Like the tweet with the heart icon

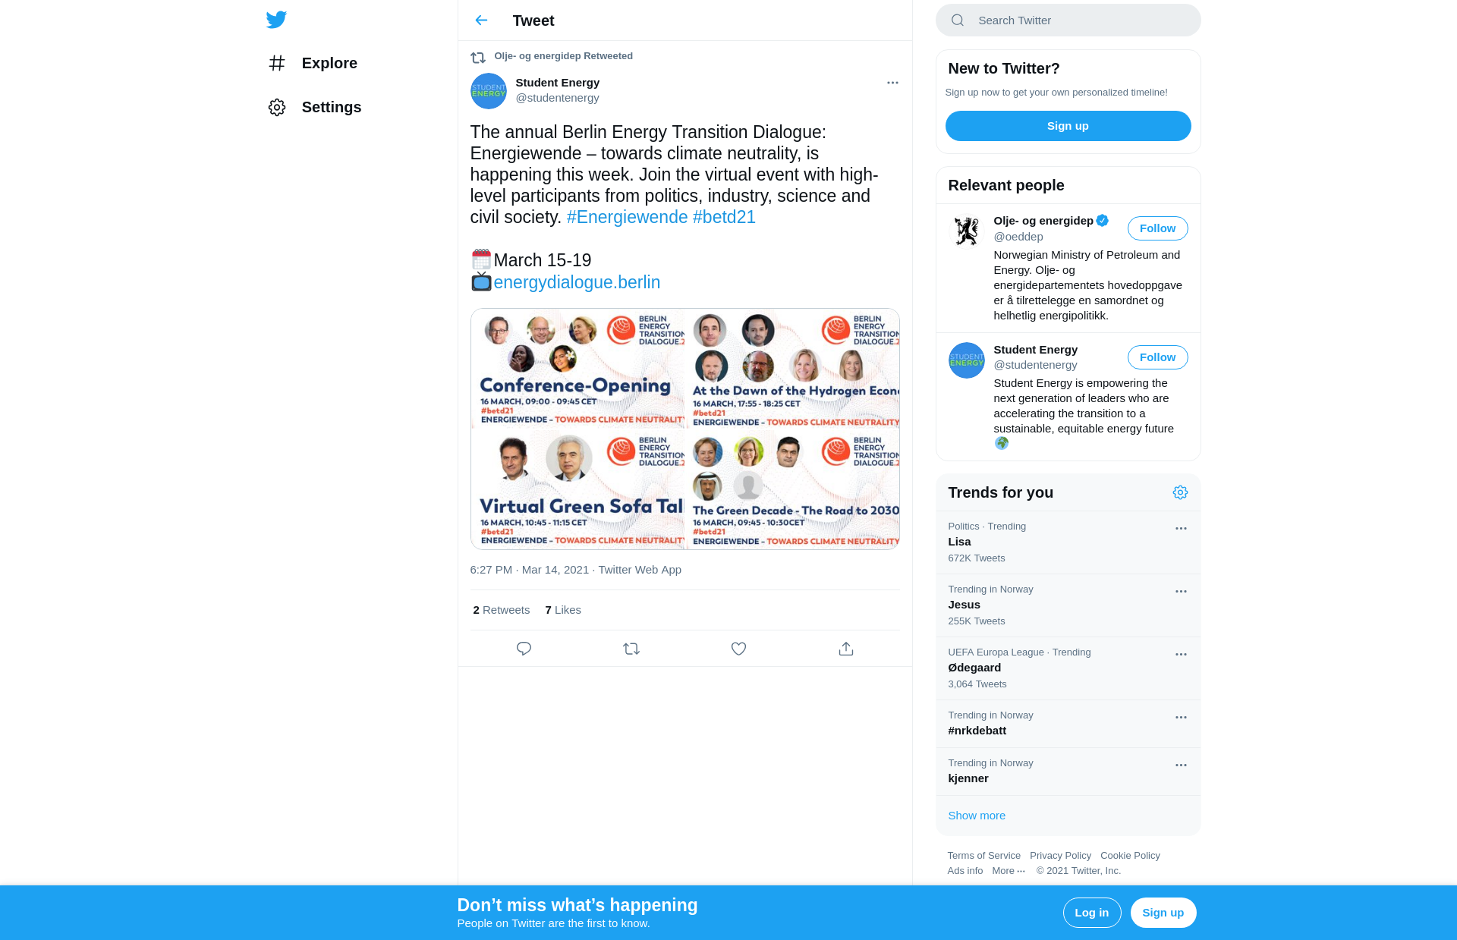738,649
